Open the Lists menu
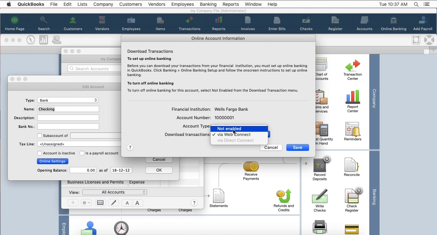The width and height of the screenshot is (437, 235). tap(82, 4)
